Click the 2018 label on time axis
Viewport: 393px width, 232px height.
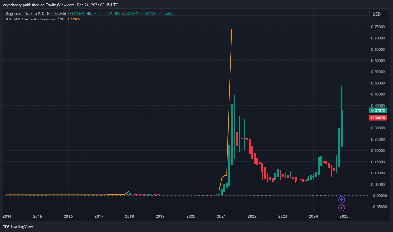tap(129, 216)
